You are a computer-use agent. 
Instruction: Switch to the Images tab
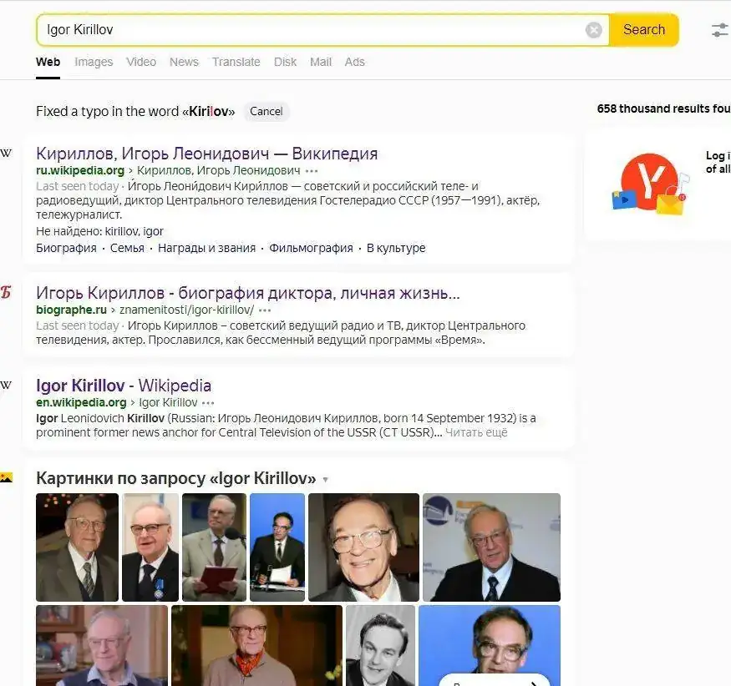click(x=94, y=62)
